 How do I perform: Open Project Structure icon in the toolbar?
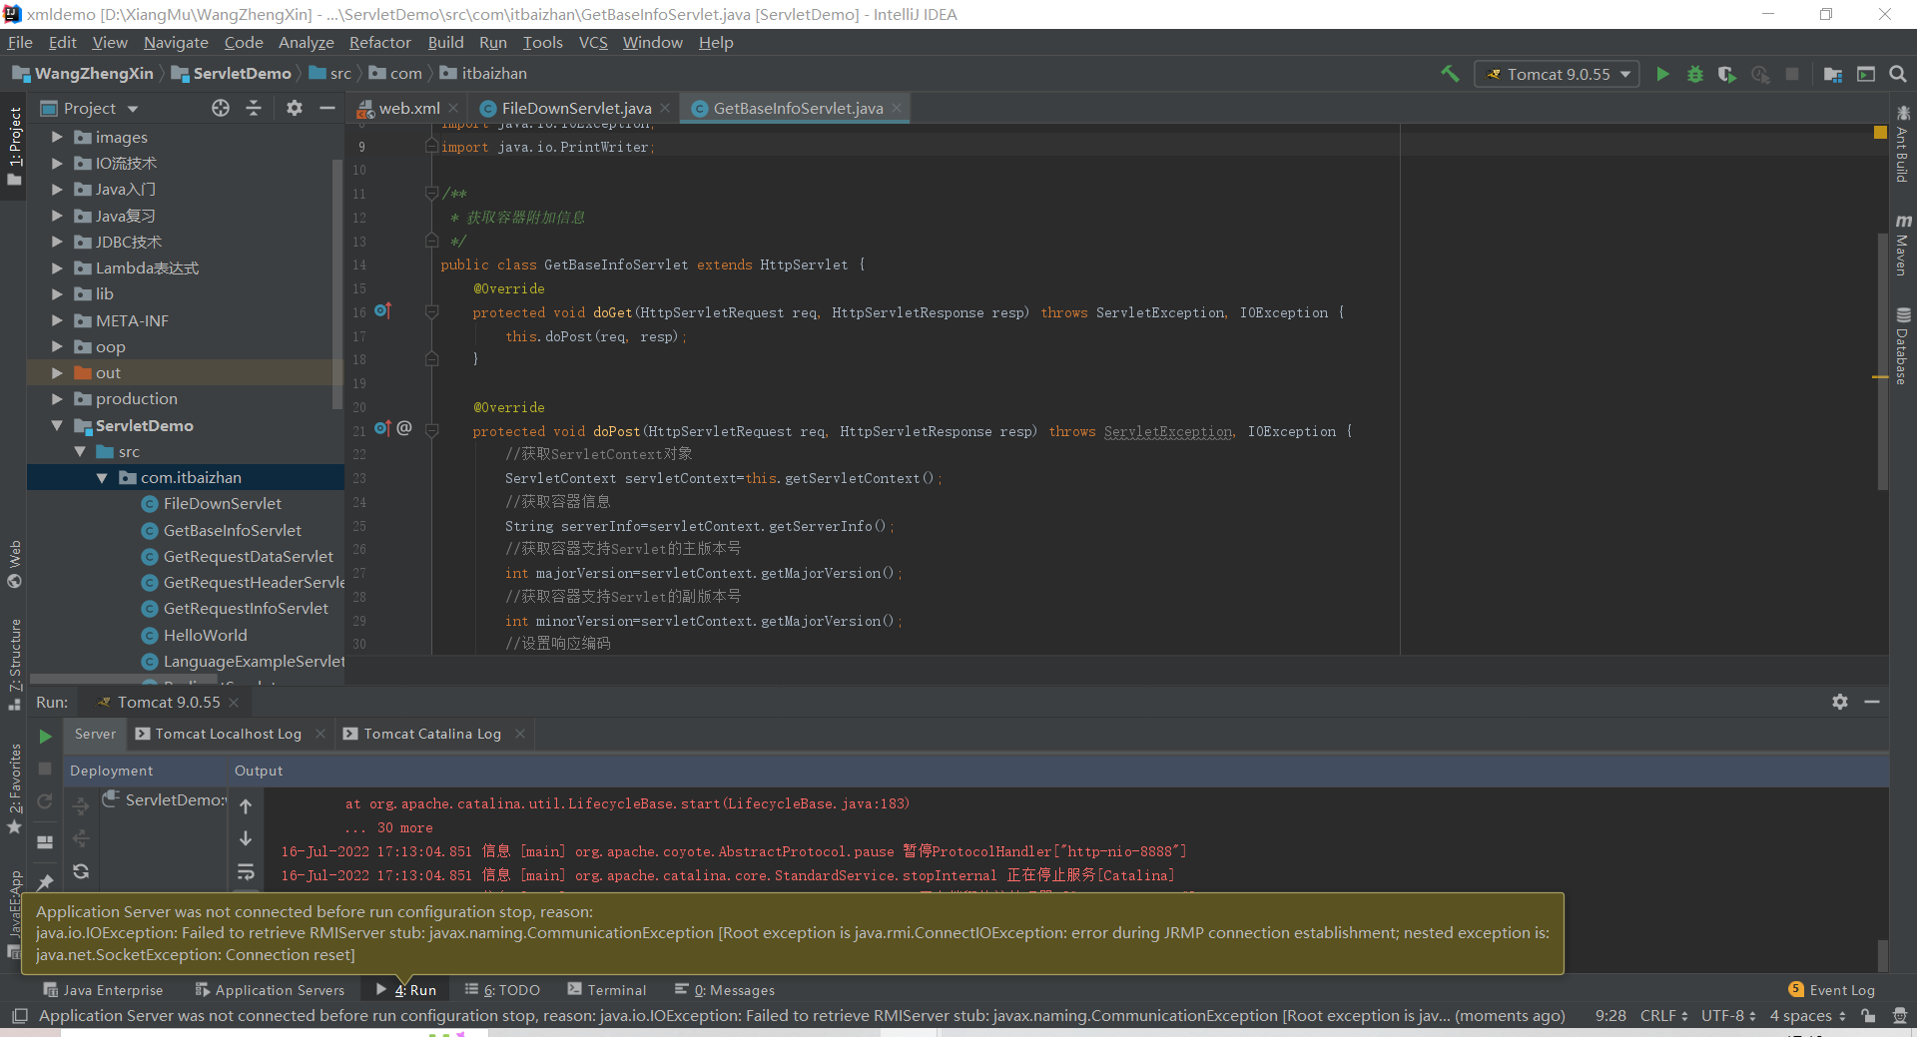[1833, 74]
